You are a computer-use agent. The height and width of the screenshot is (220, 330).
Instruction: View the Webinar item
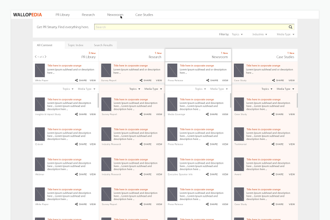point(93,174)
